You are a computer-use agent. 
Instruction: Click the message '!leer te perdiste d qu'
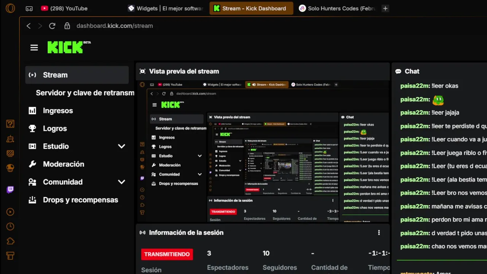point(459,126)
